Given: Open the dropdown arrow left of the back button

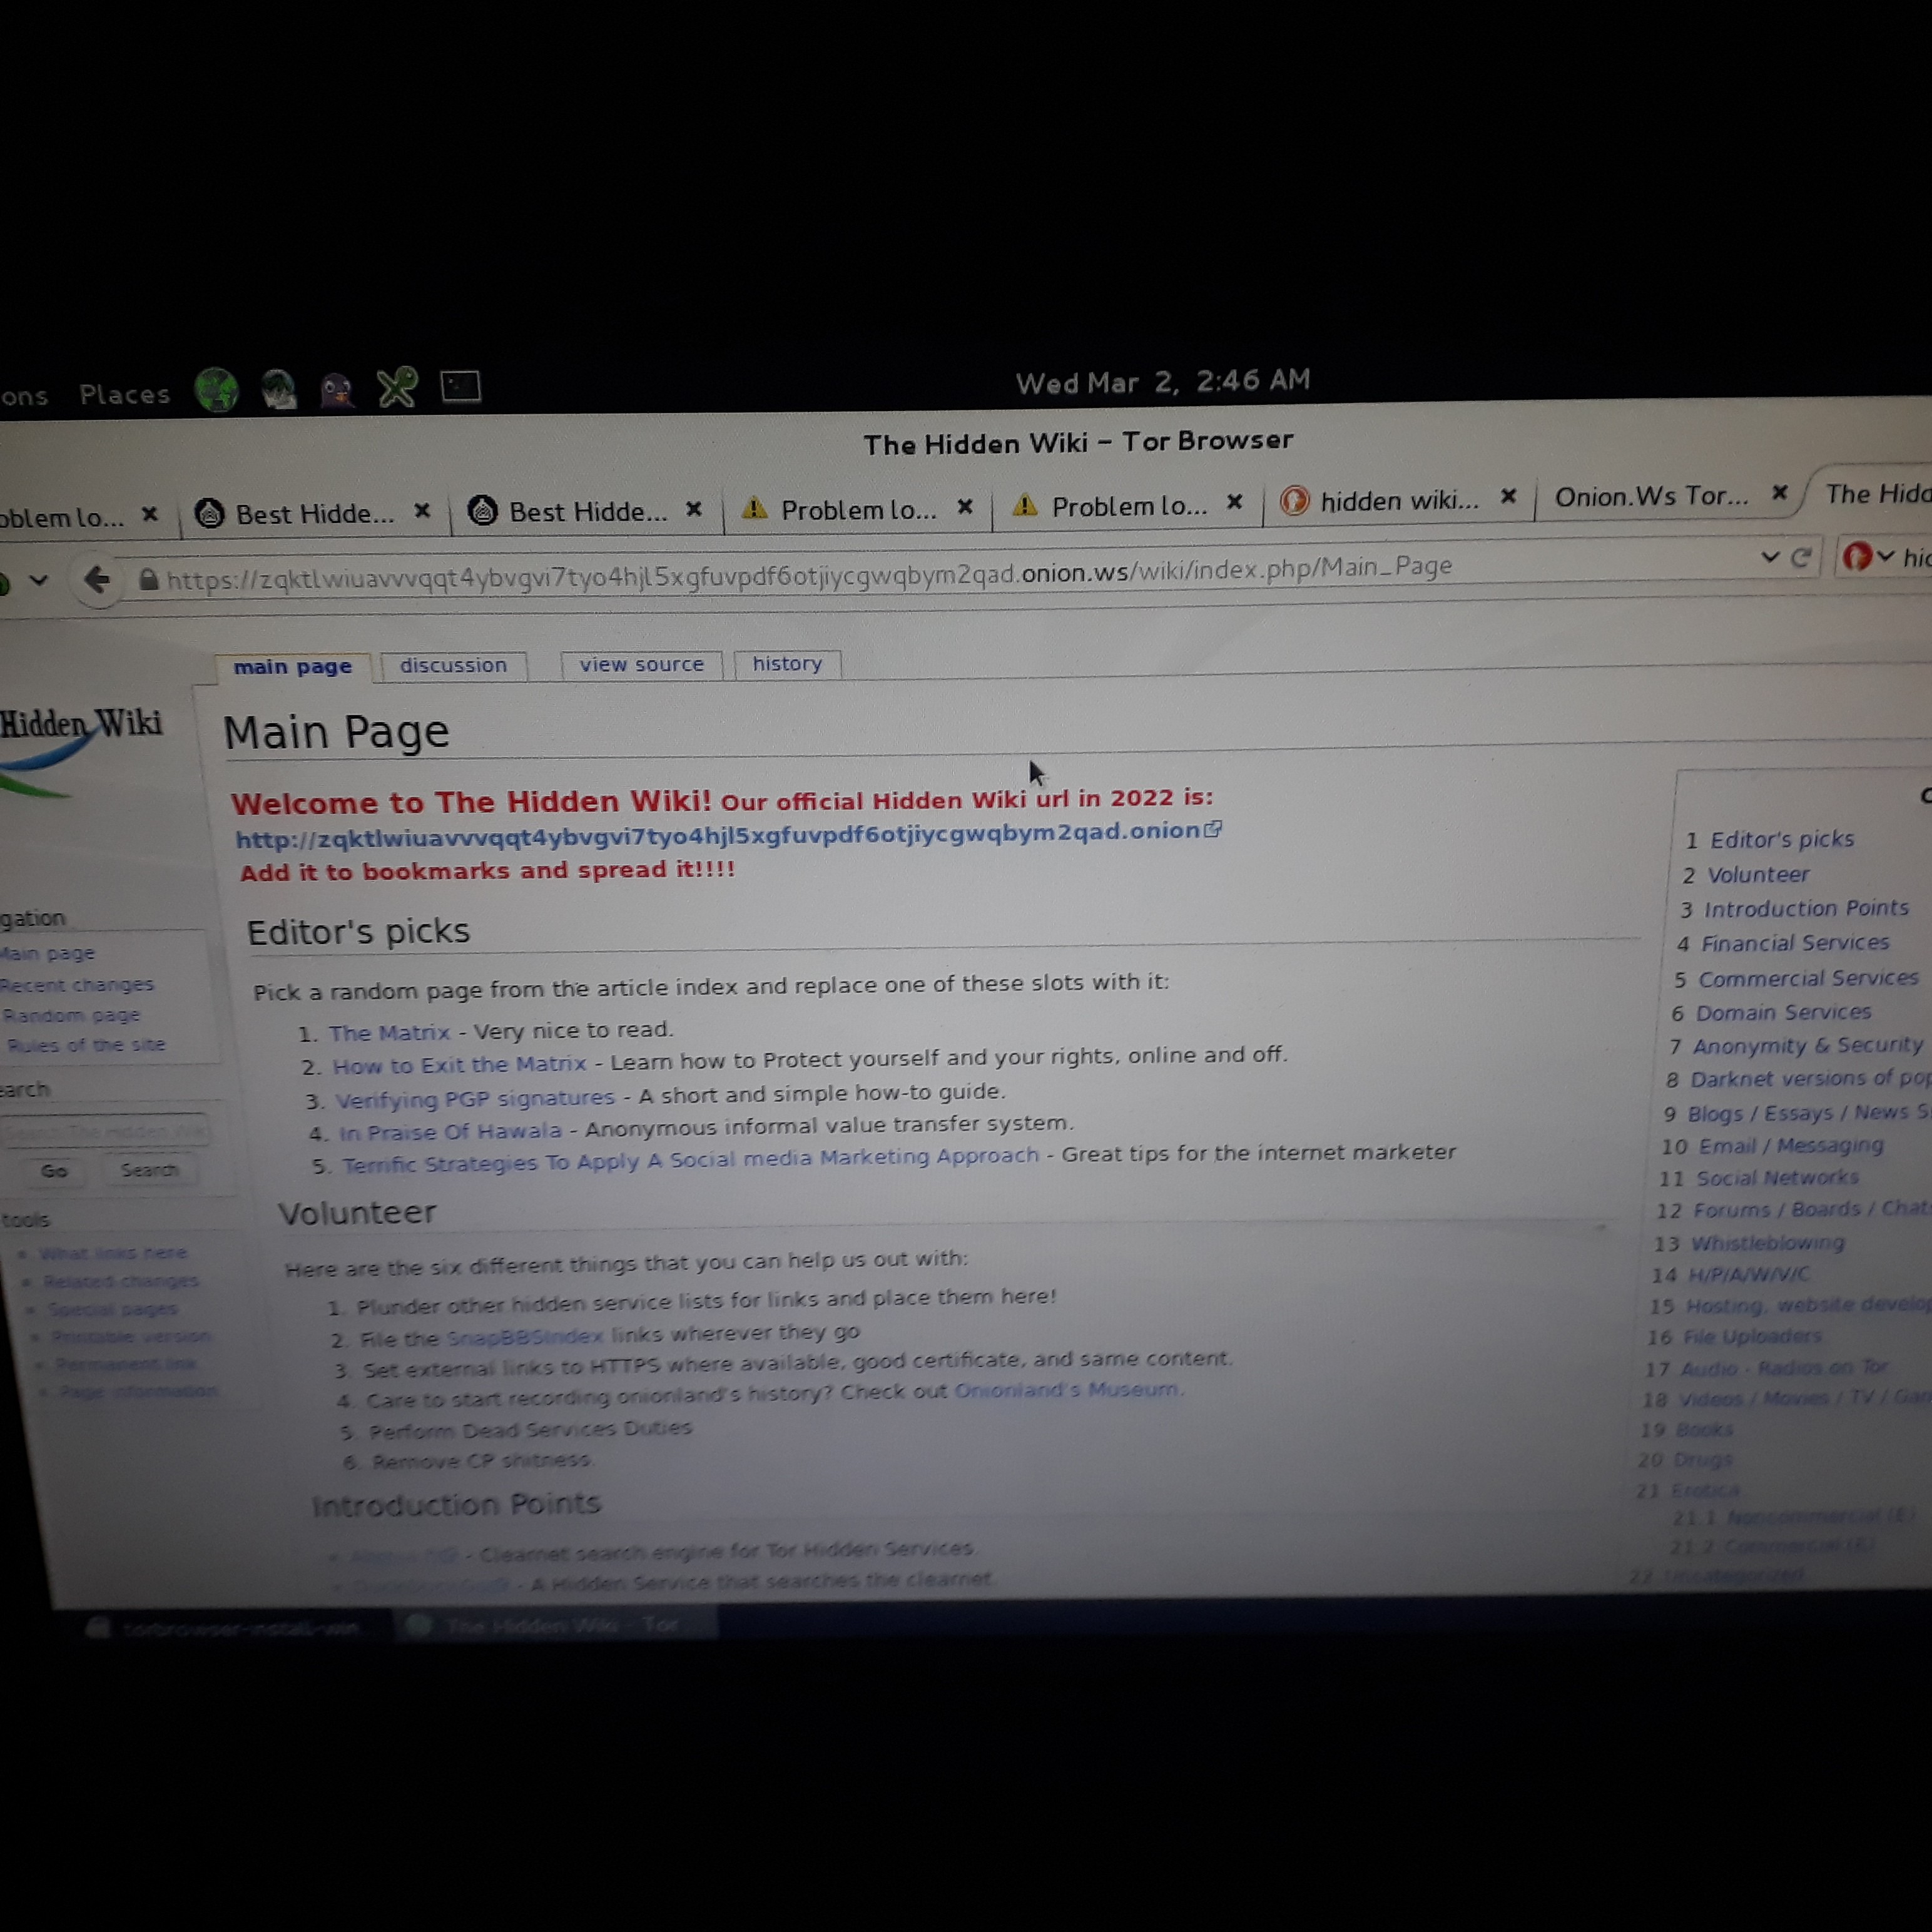Looking at the screenshot, I should 38,580.
